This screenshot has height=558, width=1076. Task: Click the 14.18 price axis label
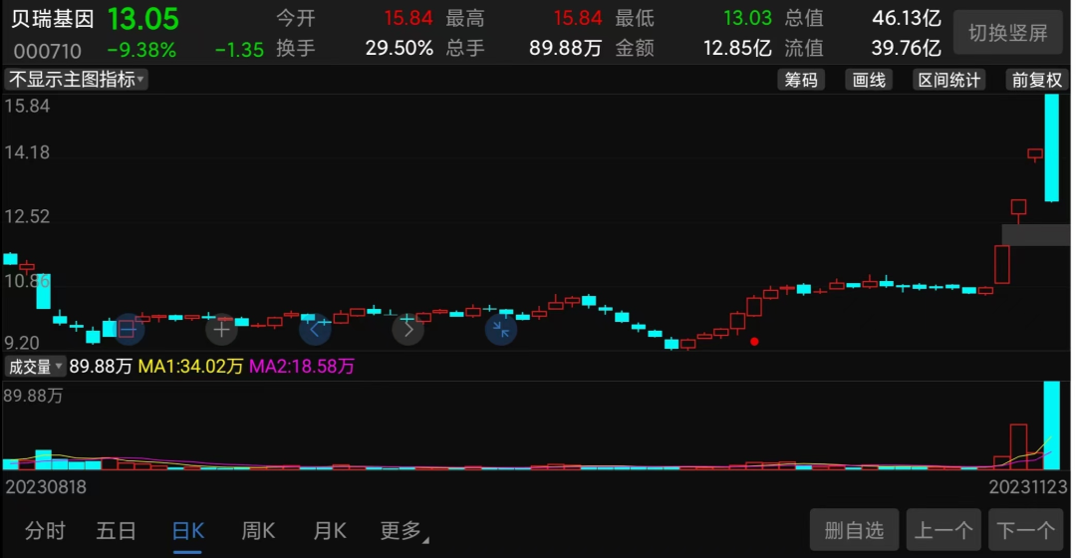28,152
